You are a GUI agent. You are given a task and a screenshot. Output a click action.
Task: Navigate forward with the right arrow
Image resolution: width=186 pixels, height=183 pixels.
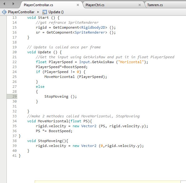pyautogui.click(x=13, y=4)
